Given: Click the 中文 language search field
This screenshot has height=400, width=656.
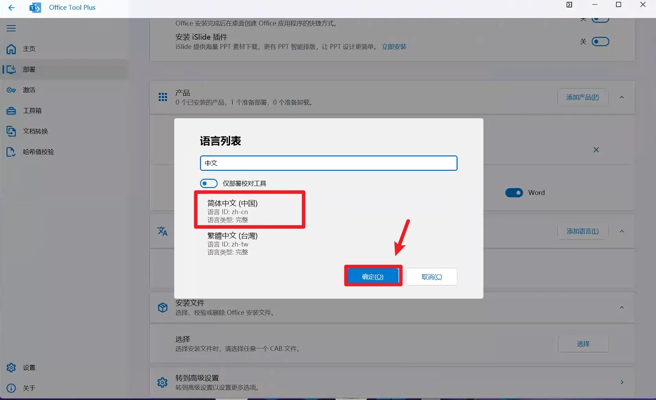Looking at the screenshot, I should click(x=329, y=163).
